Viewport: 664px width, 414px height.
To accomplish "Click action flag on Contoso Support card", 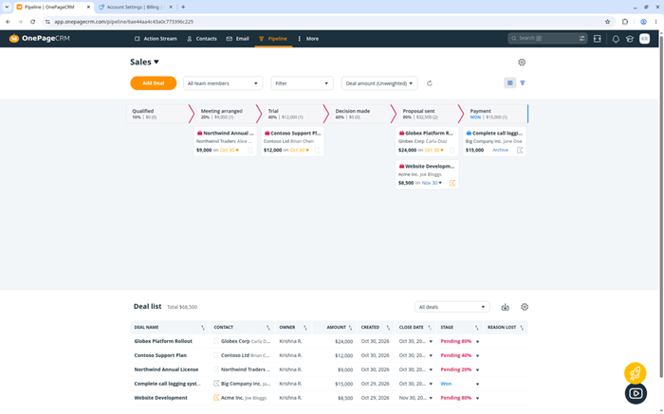I will click(x=318, y=150).
